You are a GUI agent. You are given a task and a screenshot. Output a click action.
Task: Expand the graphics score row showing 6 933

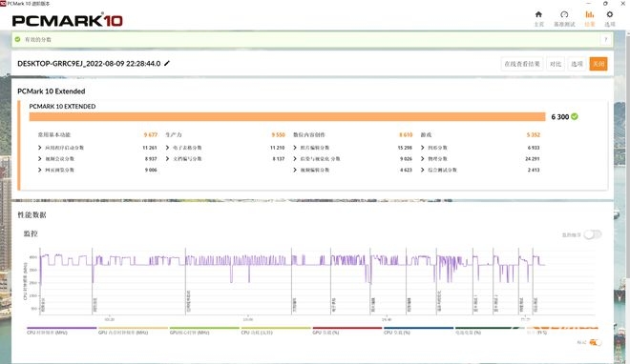tap(480, 148)
